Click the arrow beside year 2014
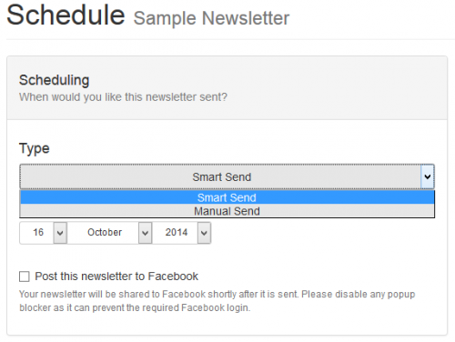The height and width of the screenshot is (342, 455). coord(204,233)
